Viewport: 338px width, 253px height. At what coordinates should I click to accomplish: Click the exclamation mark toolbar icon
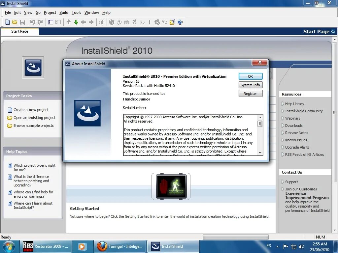(x=150, y=22)
